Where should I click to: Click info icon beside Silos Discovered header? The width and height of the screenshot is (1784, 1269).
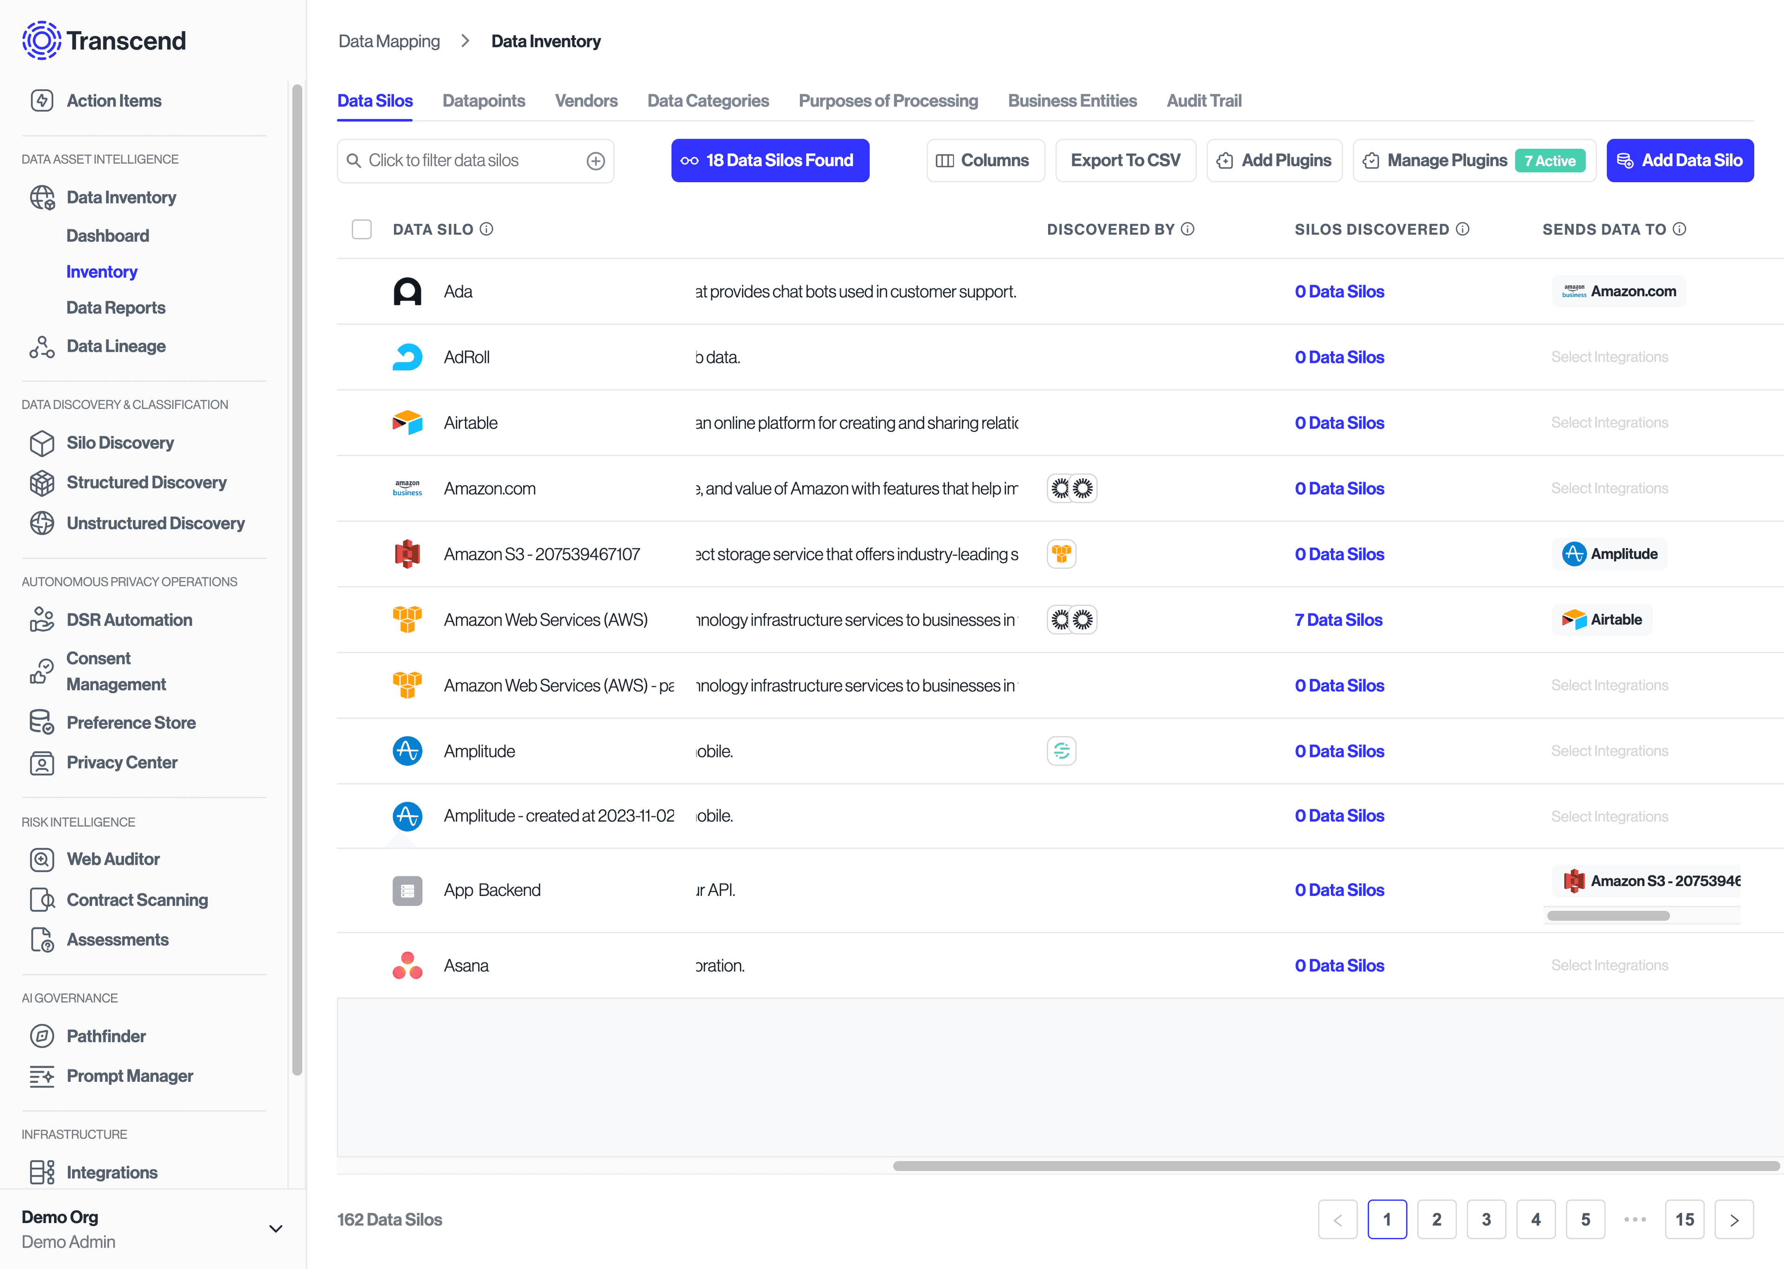coord(1463,229)
